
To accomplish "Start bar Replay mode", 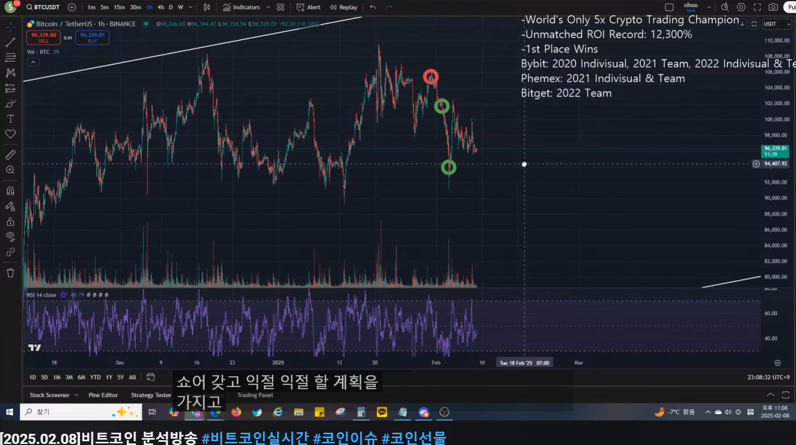I will 343,7.
